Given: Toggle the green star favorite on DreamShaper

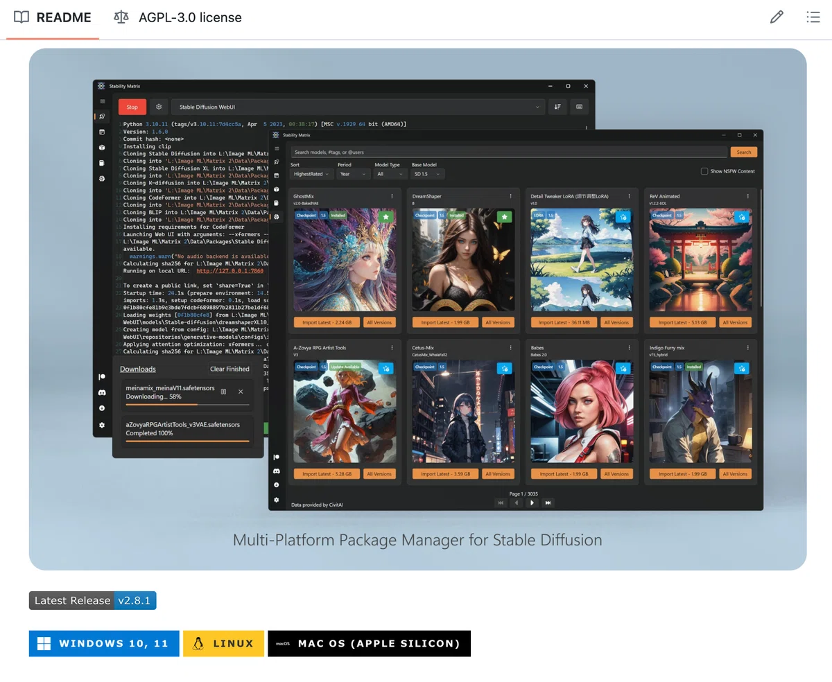Looking at the screenshot, I should point(504,217).
